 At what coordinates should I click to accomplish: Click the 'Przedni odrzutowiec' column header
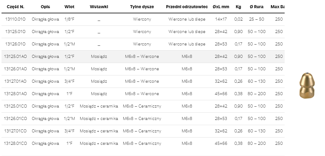tap(187, 7)
